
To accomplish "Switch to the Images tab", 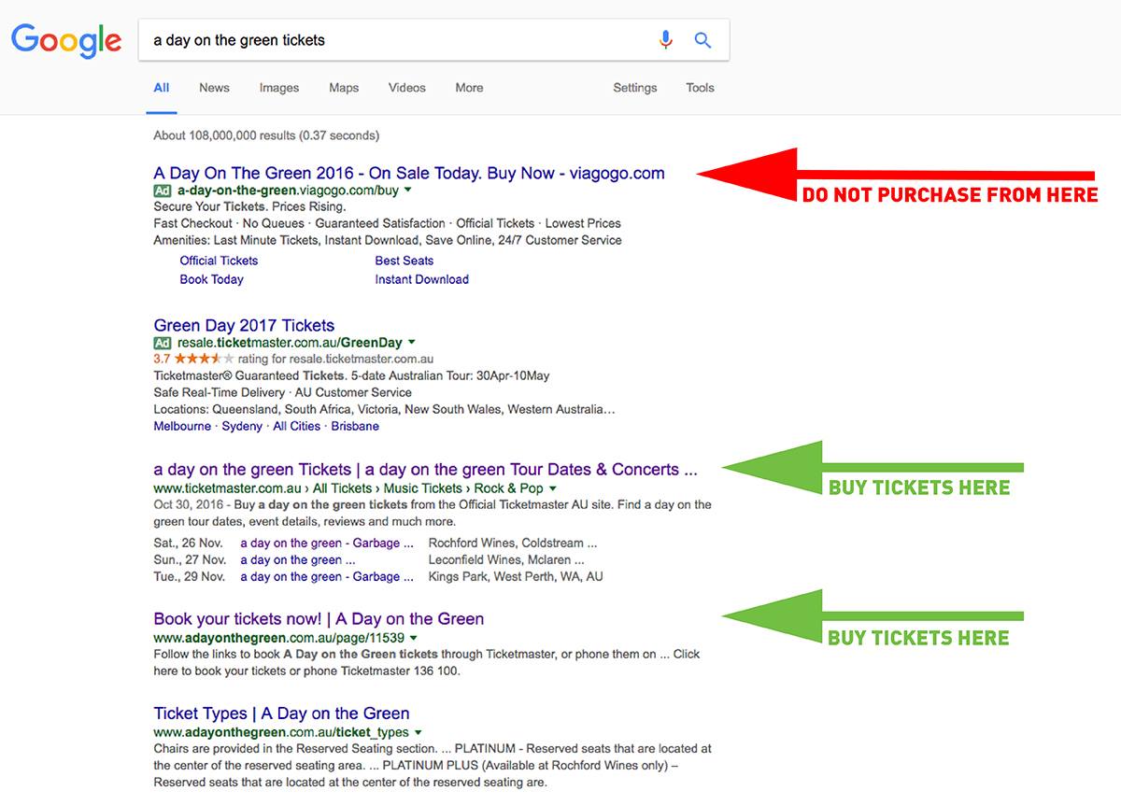I will 279,88.
